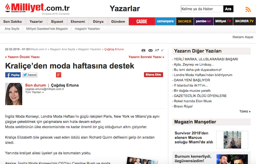The width and height of the screenshot is (256, 164).
Task: Open the red CADDE tab
Action: point(142,22)
